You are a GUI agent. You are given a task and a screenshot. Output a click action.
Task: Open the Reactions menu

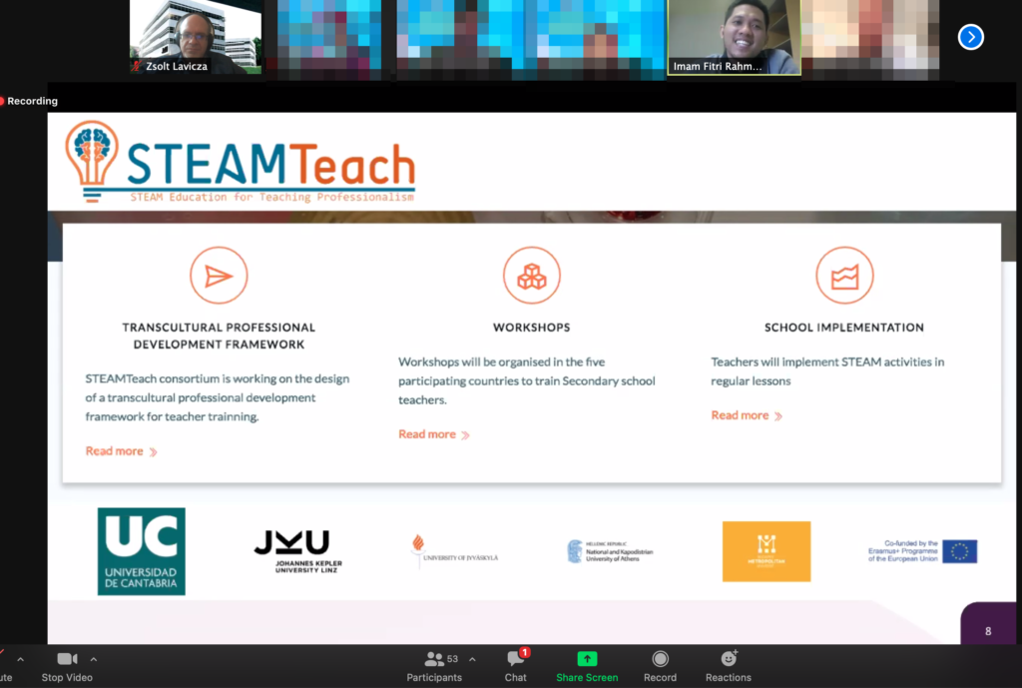[x=729, y=660]
